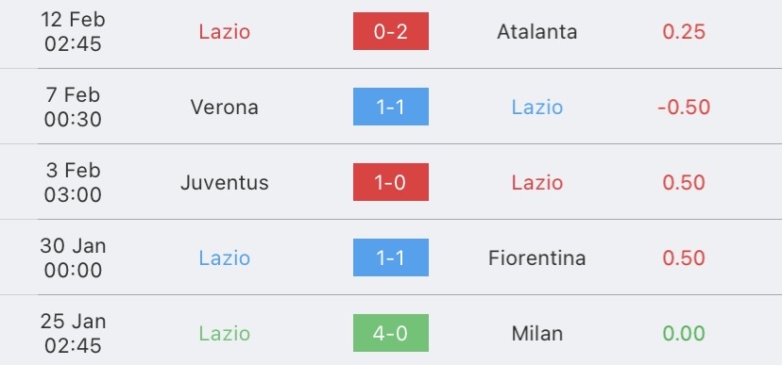Click the -0.50 handicap value
The width and height of the screenshot is (782, 365).
pyautogui.click(x=684, y=108)
